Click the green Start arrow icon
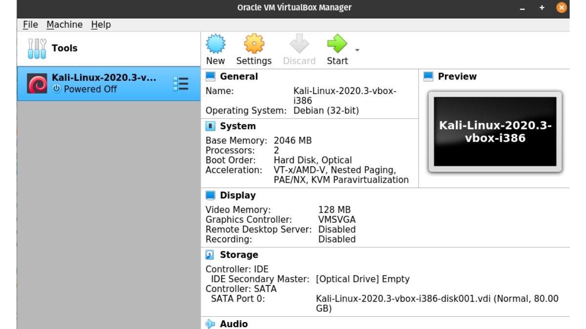Viewport: 586px width, 329px height. coord(337,43)
